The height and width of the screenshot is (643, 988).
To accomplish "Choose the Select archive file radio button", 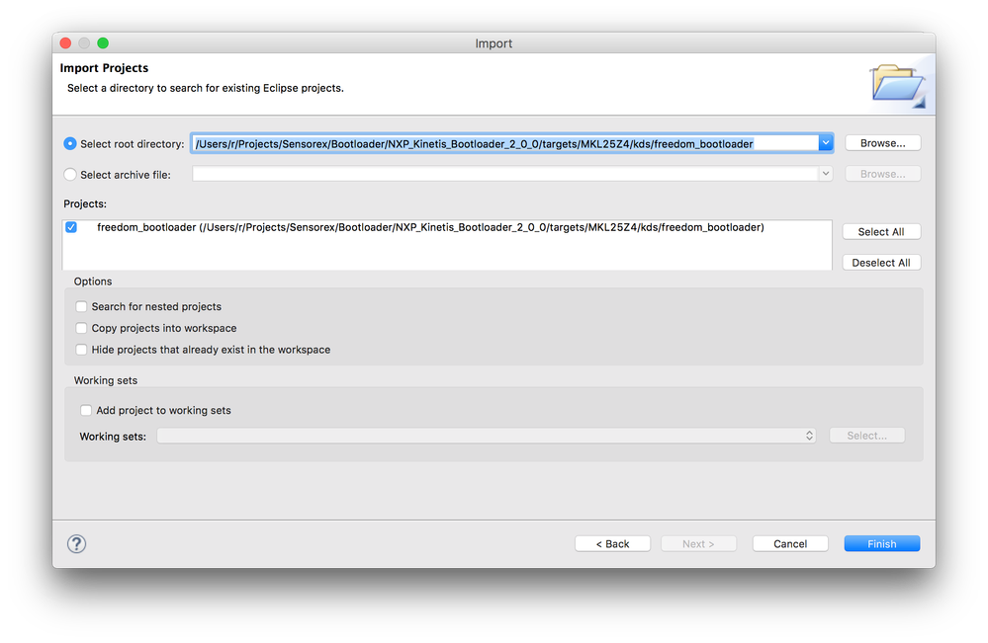I will (x=70, y=175).
